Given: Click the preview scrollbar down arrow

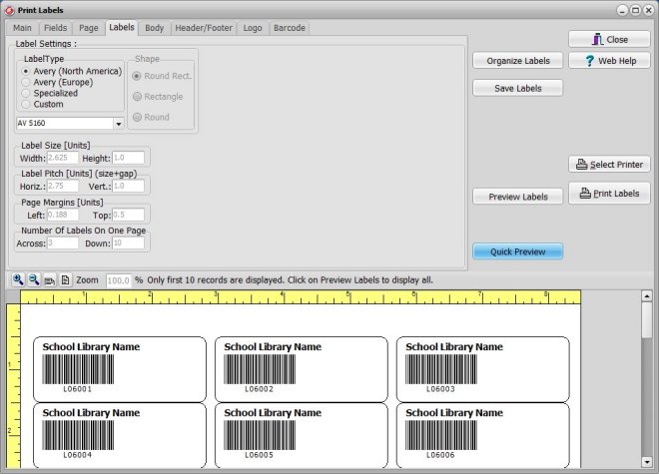Looking at the screenshot, I should pyautogui.click(x=647, y=462).
